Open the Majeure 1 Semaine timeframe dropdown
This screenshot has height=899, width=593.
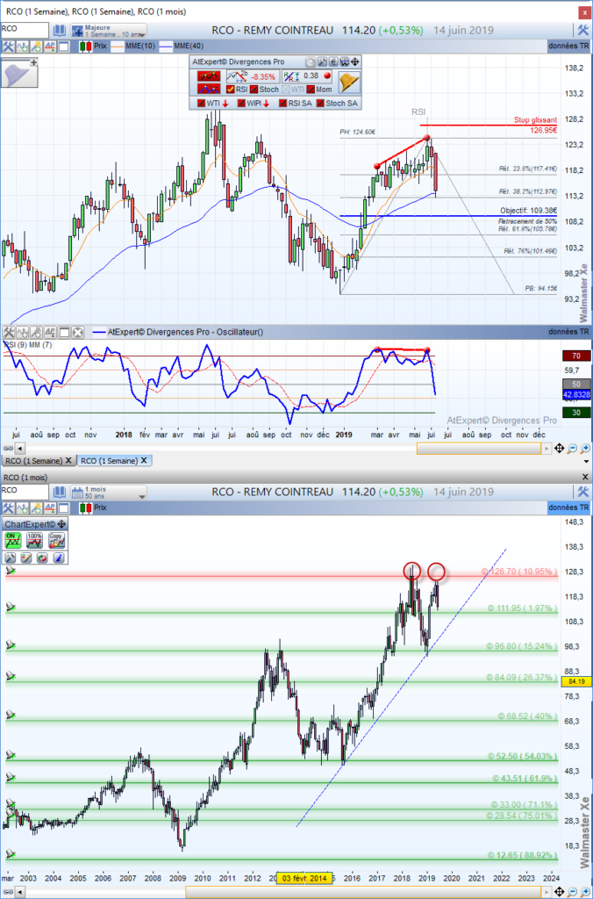tap(109, 31)
